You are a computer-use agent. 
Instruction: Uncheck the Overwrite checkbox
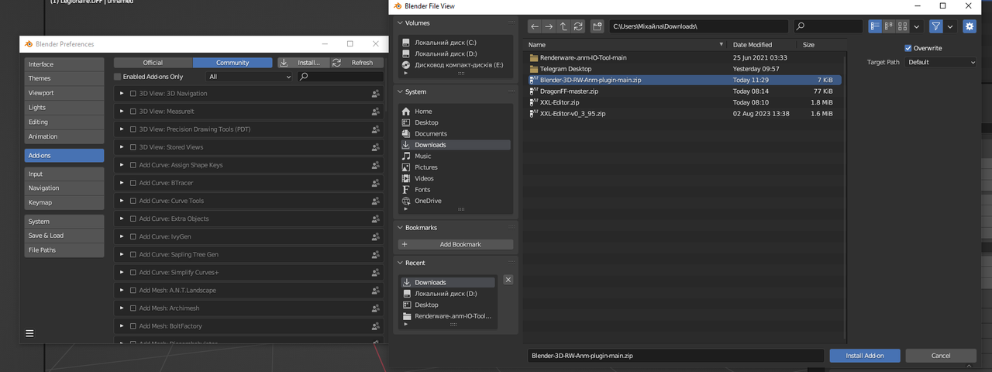tap(908, 48)
